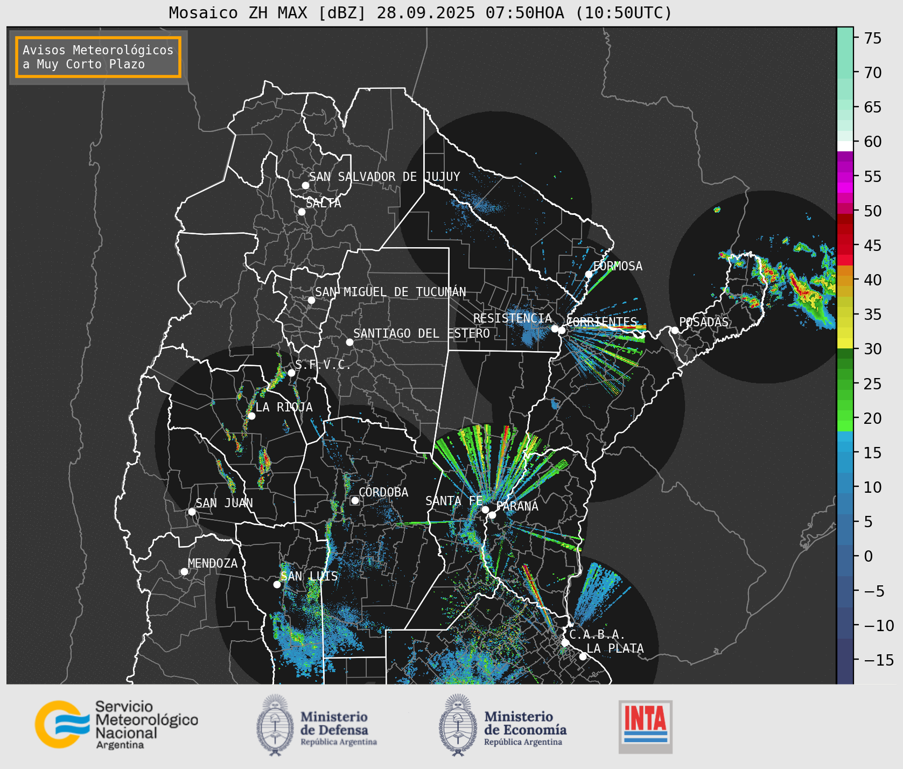Click the LA PLATA label text
The image size is (903, 769).
coord(615,648)
